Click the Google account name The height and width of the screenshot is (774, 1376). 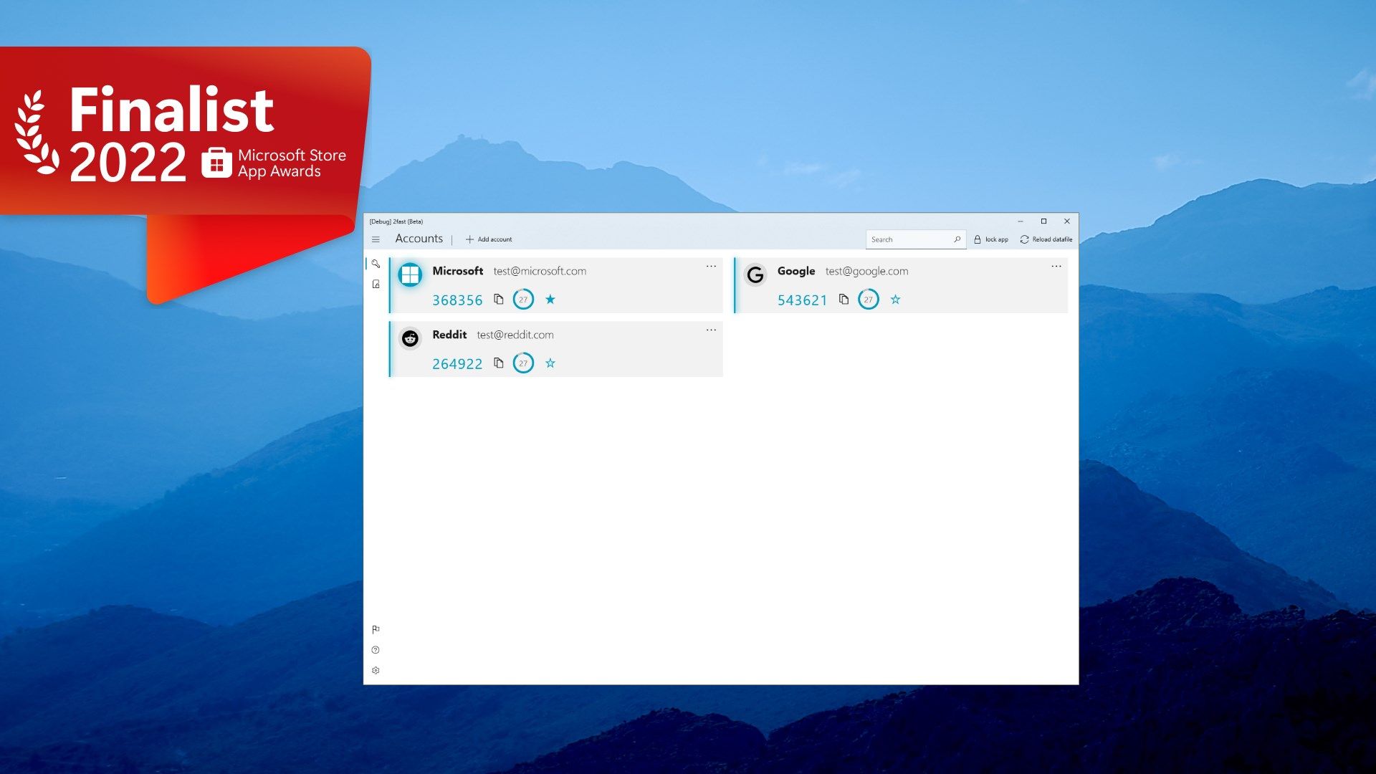(796, 271)
